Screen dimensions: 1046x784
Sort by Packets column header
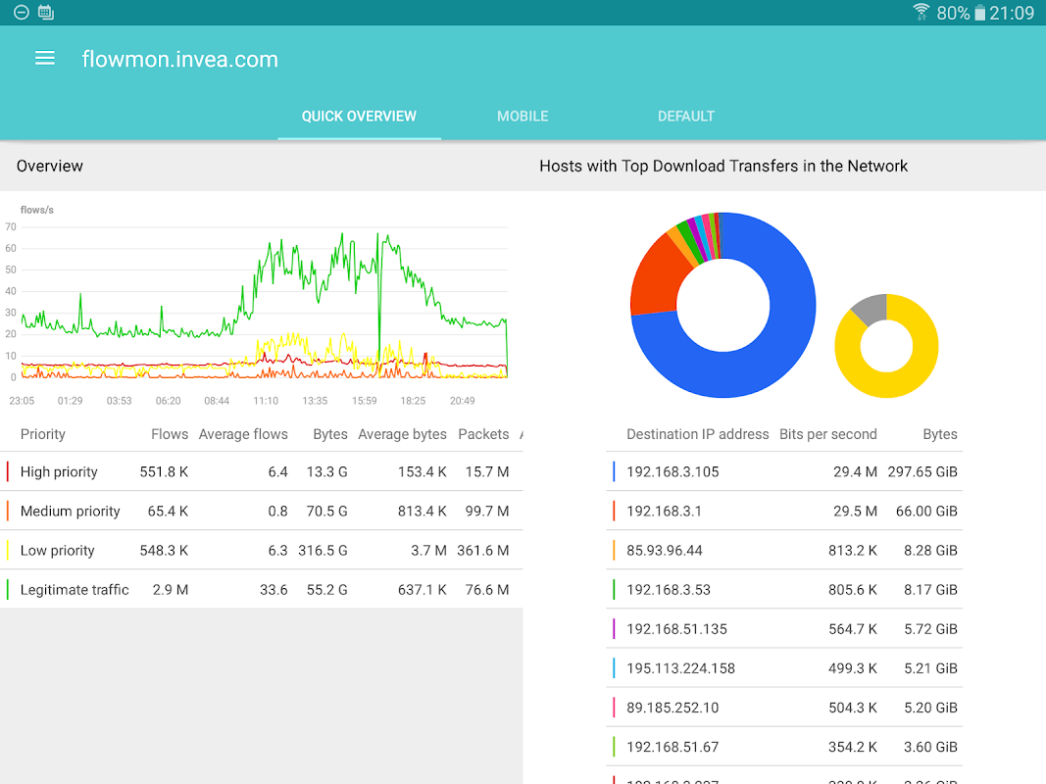483,434
